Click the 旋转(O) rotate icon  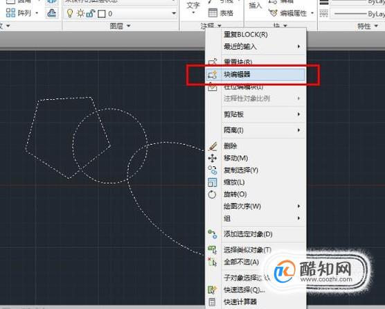click(212, 194)
